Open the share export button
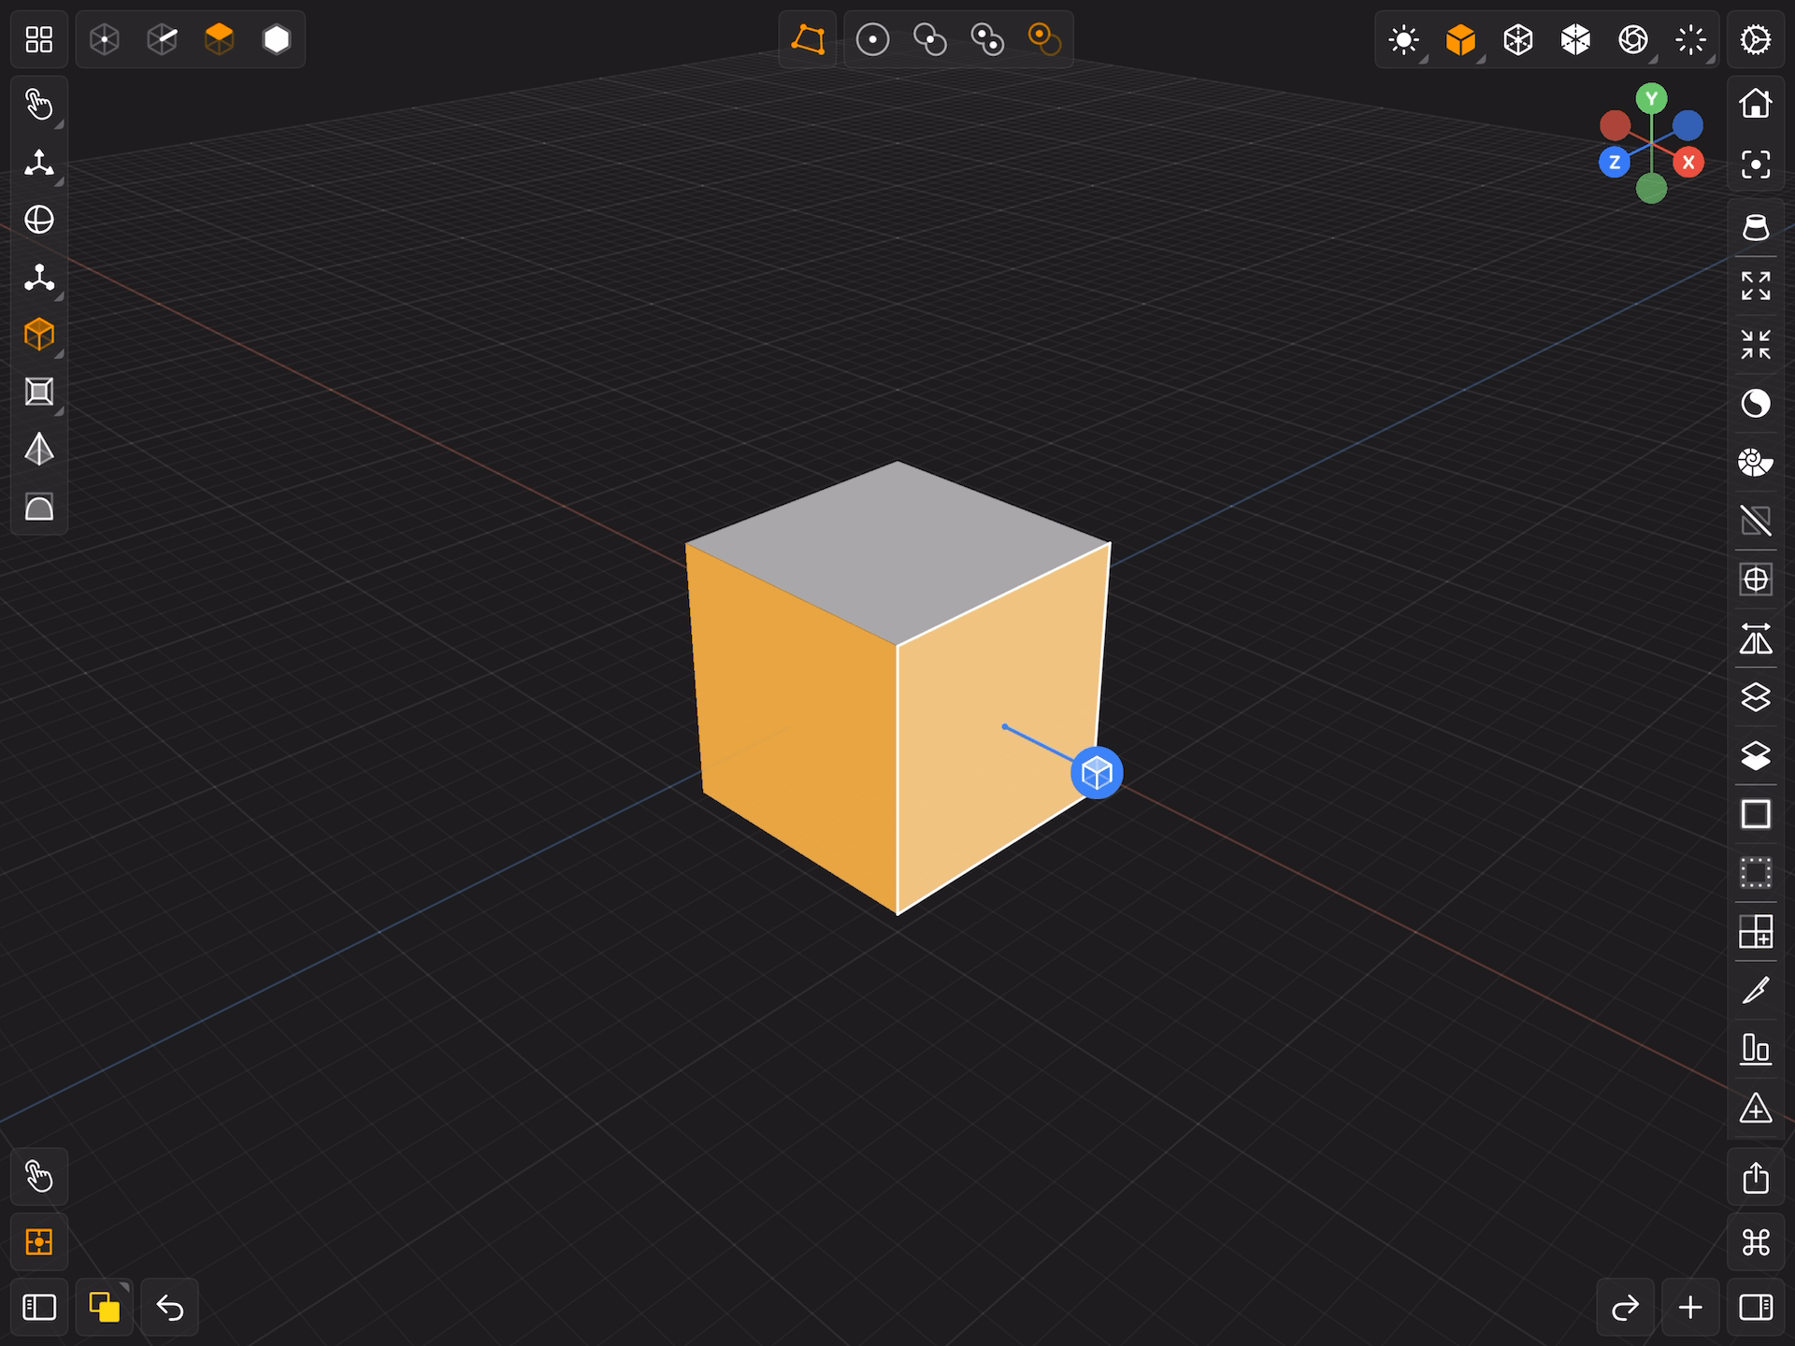Viewport: 1795px width, 1346px height. click(1756, 1177)
